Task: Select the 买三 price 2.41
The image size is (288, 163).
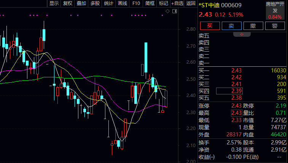Action: point(236,84)
